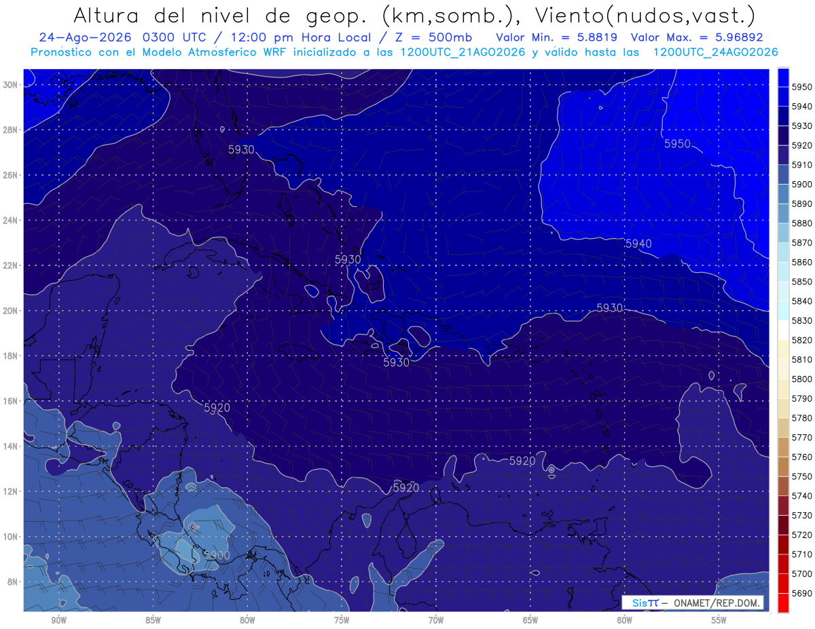Click the SisTT – ONAMET/REP.DOM. logo box
The image size is (815, 629).
pos(692,603)
